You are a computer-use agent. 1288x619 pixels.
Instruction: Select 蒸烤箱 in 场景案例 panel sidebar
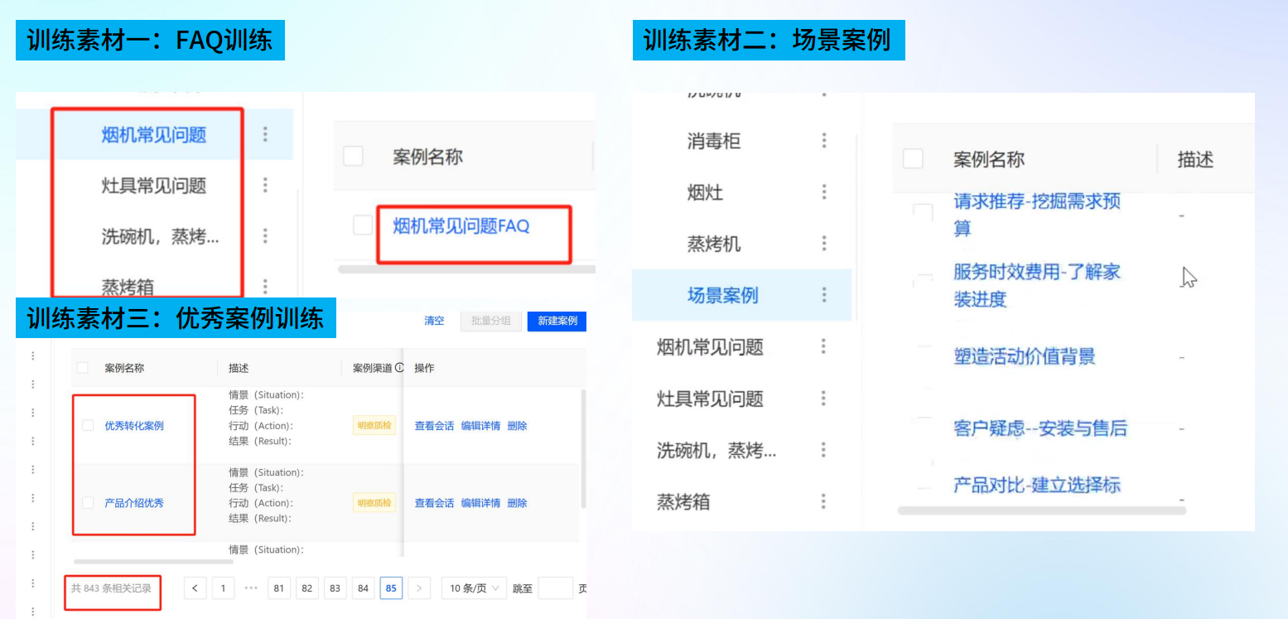coord(683,501)
